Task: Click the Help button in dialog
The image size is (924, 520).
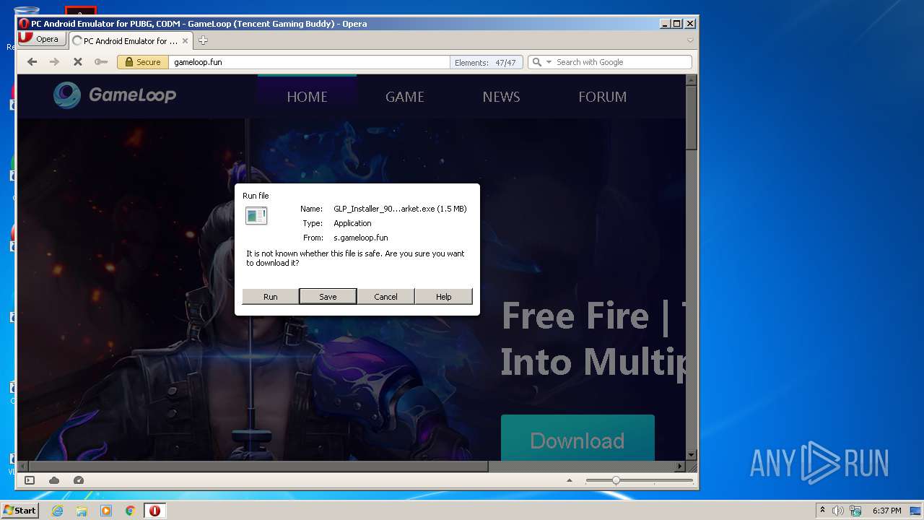Action: tap(443, 296)
